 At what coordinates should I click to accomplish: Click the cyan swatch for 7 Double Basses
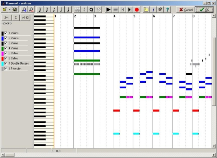[x=2, y=64]
